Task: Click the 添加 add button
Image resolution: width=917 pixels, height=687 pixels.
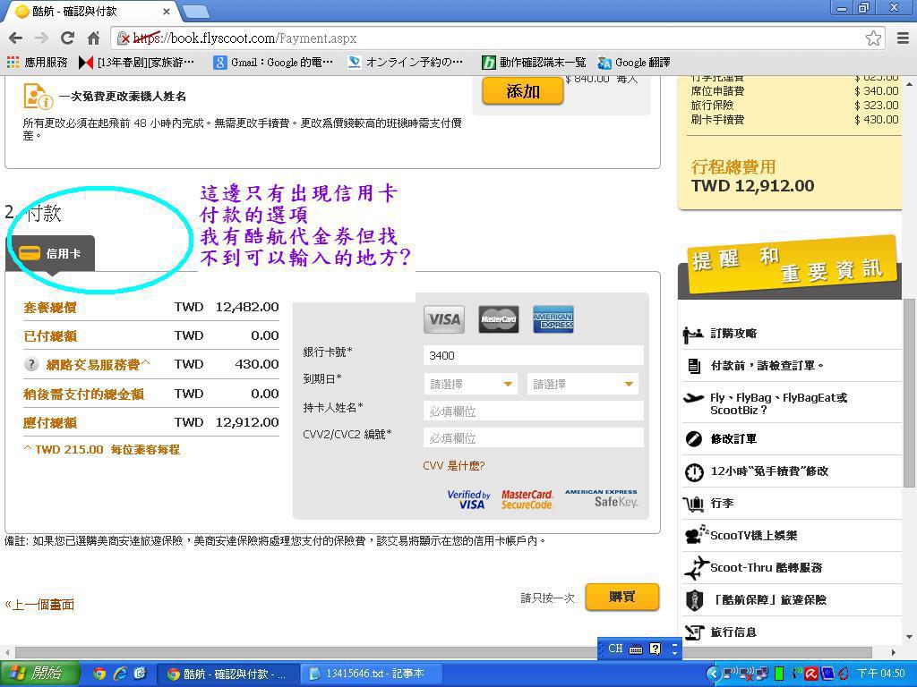Action: 523,91
